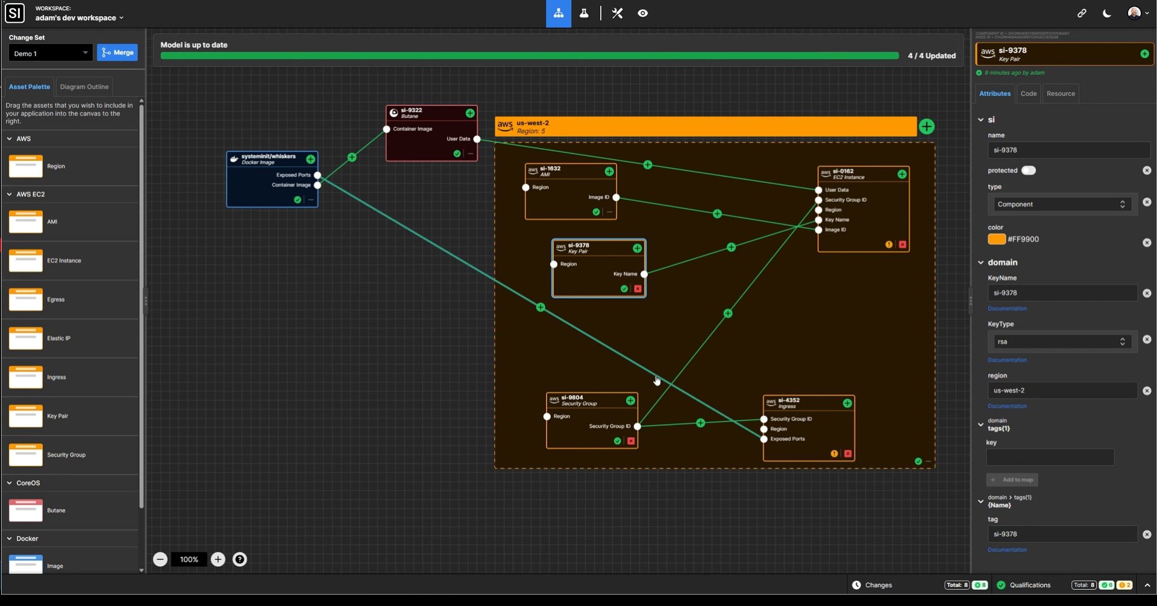This screenshot has height=606, width=1157.
Task: Click the SI logo in the top-left corner
Action: tap(14, 13)
